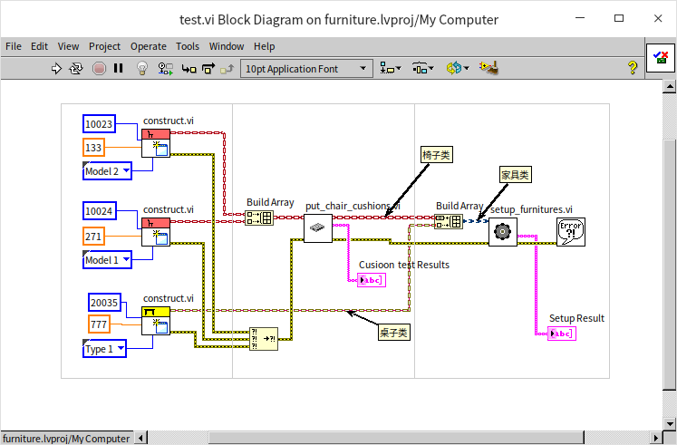Select the yellow table construct.vi node
677x445 pixels.
(x=156, y=321)
